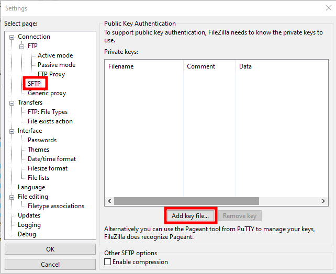Open the File lists page
336x274 pixels.
[x=38, y=178]
